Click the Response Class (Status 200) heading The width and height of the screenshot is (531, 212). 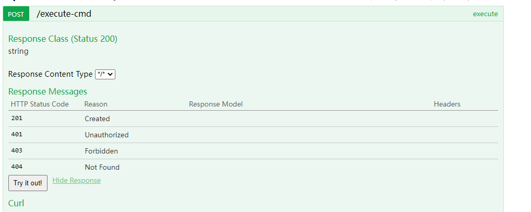pyautogui.click(x=63, y=39)
